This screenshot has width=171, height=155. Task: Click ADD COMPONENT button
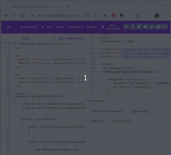(x=68, y=38)
